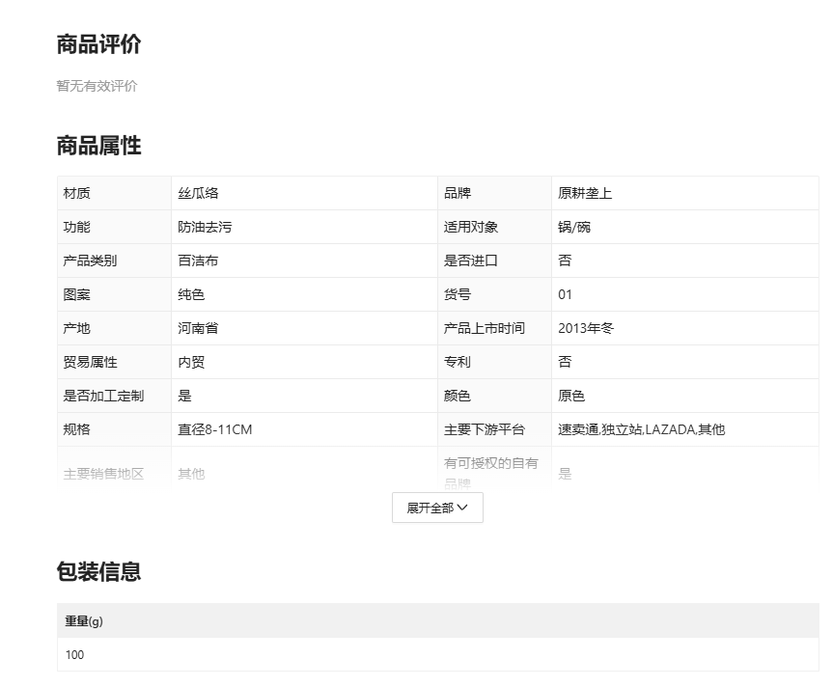Image resolution: width=832 pixels, height=687 pixels.
Task: Click the 暂无有效评价 notice text
Action: [x=97, y=86]
